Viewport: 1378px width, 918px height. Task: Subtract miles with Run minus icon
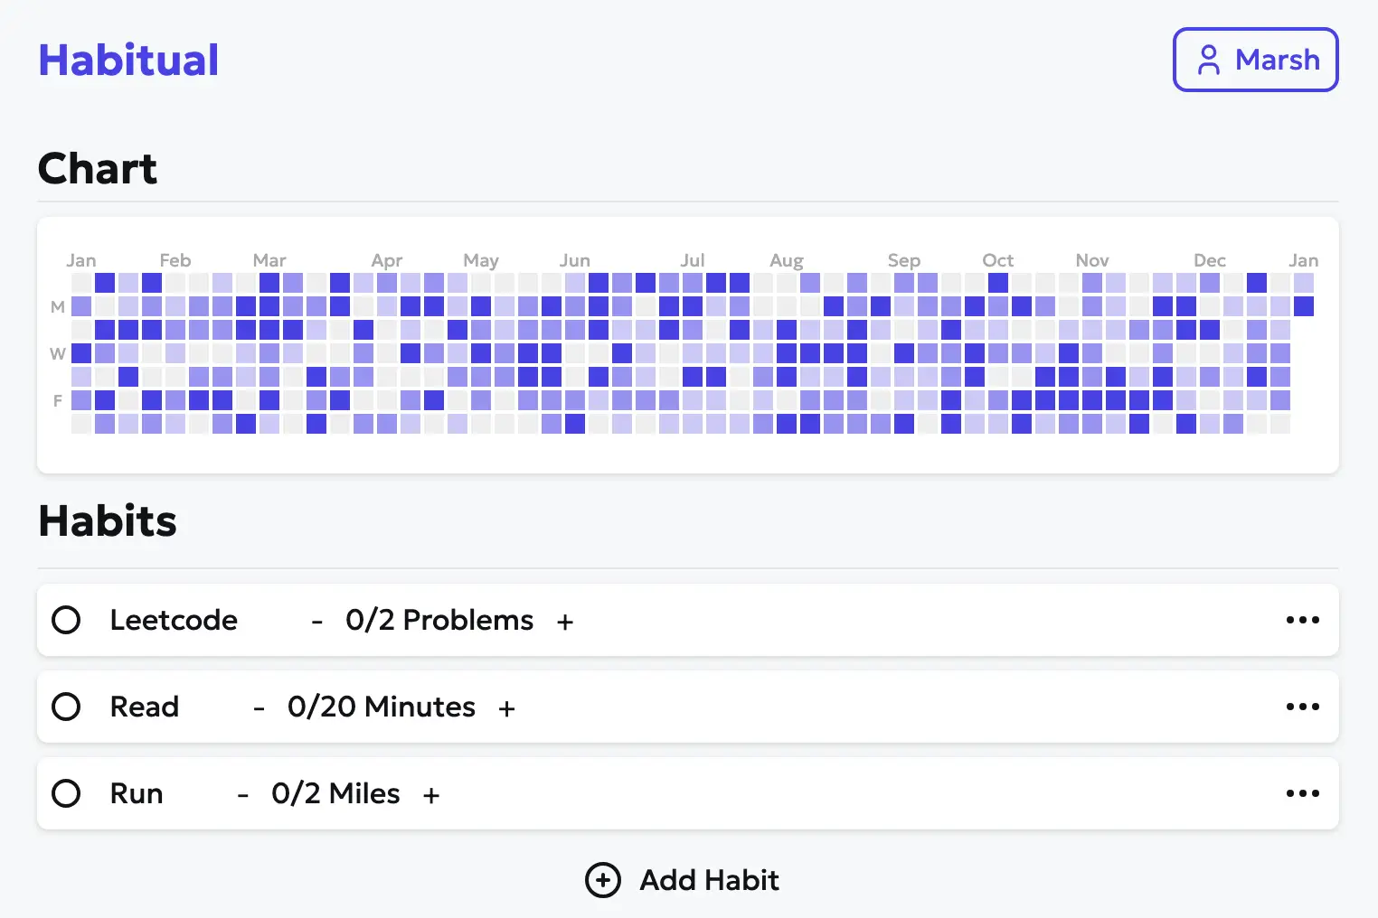click(243, 795)
